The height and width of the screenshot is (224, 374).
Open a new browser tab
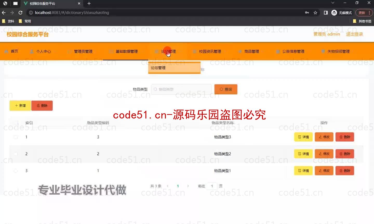89,3
